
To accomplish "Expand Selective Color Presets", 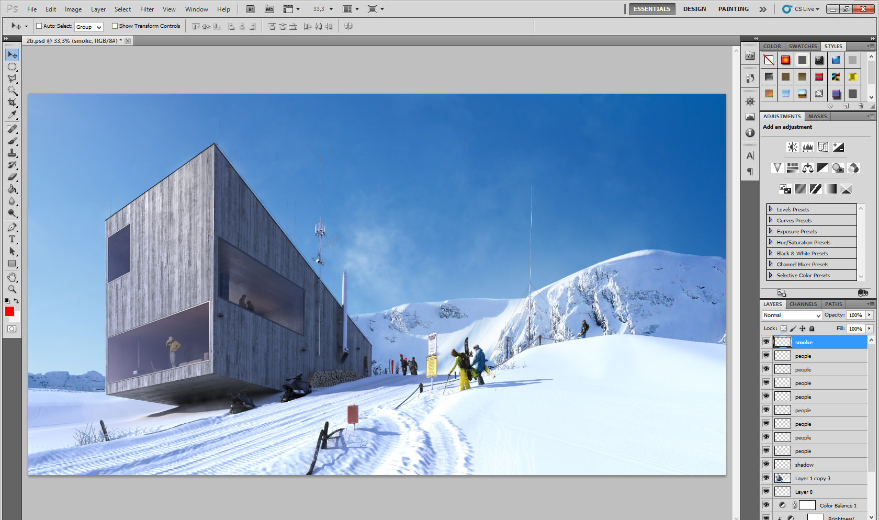I will tap(771, 275).
